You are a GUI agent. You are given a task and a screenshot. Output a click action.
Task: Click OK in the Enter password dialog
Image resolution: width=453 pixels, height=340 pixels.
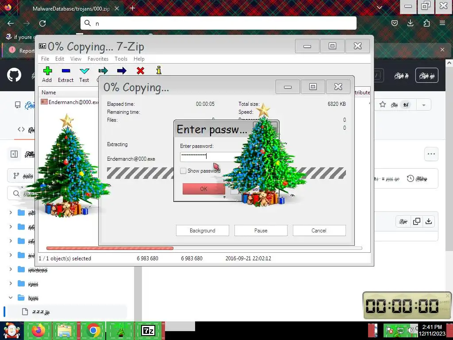tap(203, 189)
